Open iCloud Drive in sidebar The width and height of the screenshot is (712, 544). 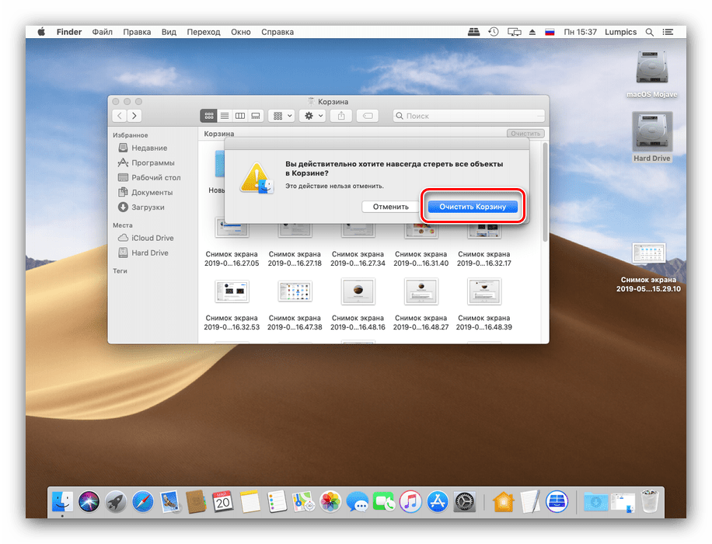pos(152,238)
